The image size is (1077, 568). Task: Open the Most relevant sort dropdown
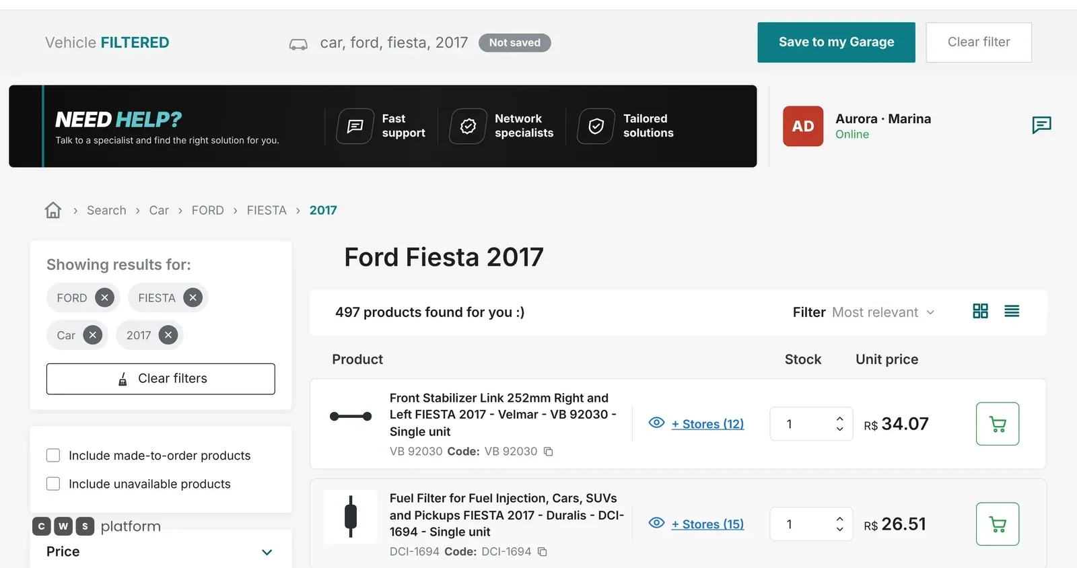[x=883, y=312]
